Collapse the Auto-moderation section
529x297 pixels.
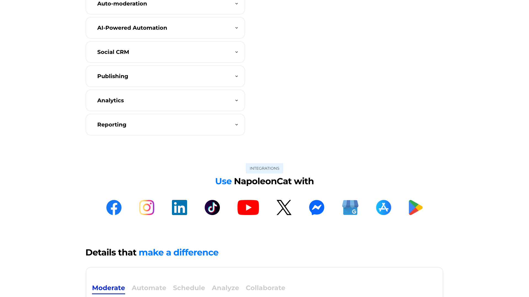coord(165,4)
